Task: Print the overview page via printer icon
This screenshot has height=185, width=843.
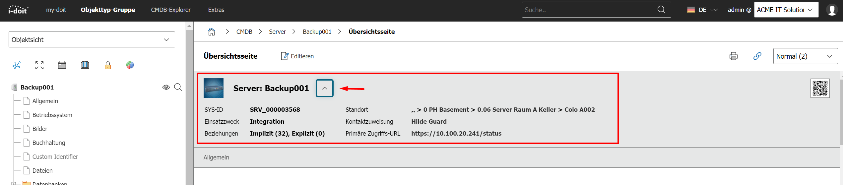Action: point(734,56)
